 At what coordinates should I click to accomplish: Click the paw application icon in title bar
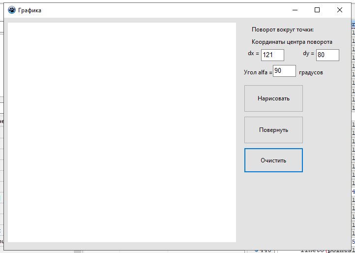pos(12,10)
